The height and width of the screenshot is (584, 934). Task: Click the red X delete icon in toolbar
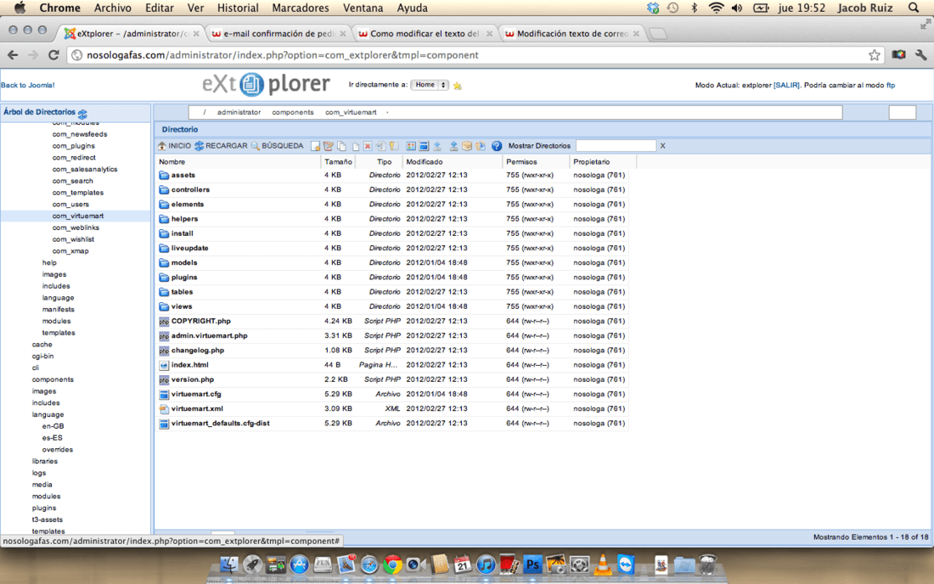[368, 146]
